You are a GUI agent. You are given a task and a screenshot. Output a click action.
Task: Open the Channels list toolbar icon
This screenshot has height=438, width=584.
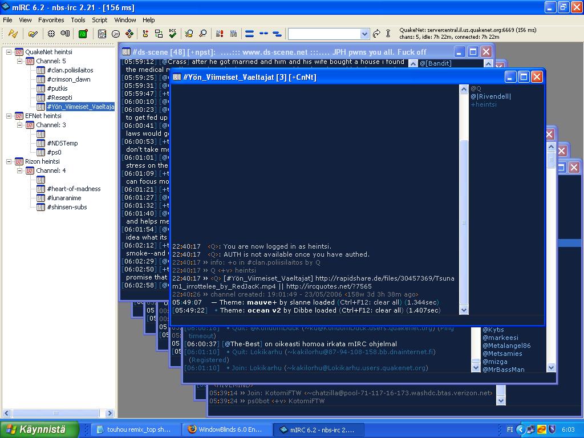pos(65,34)
